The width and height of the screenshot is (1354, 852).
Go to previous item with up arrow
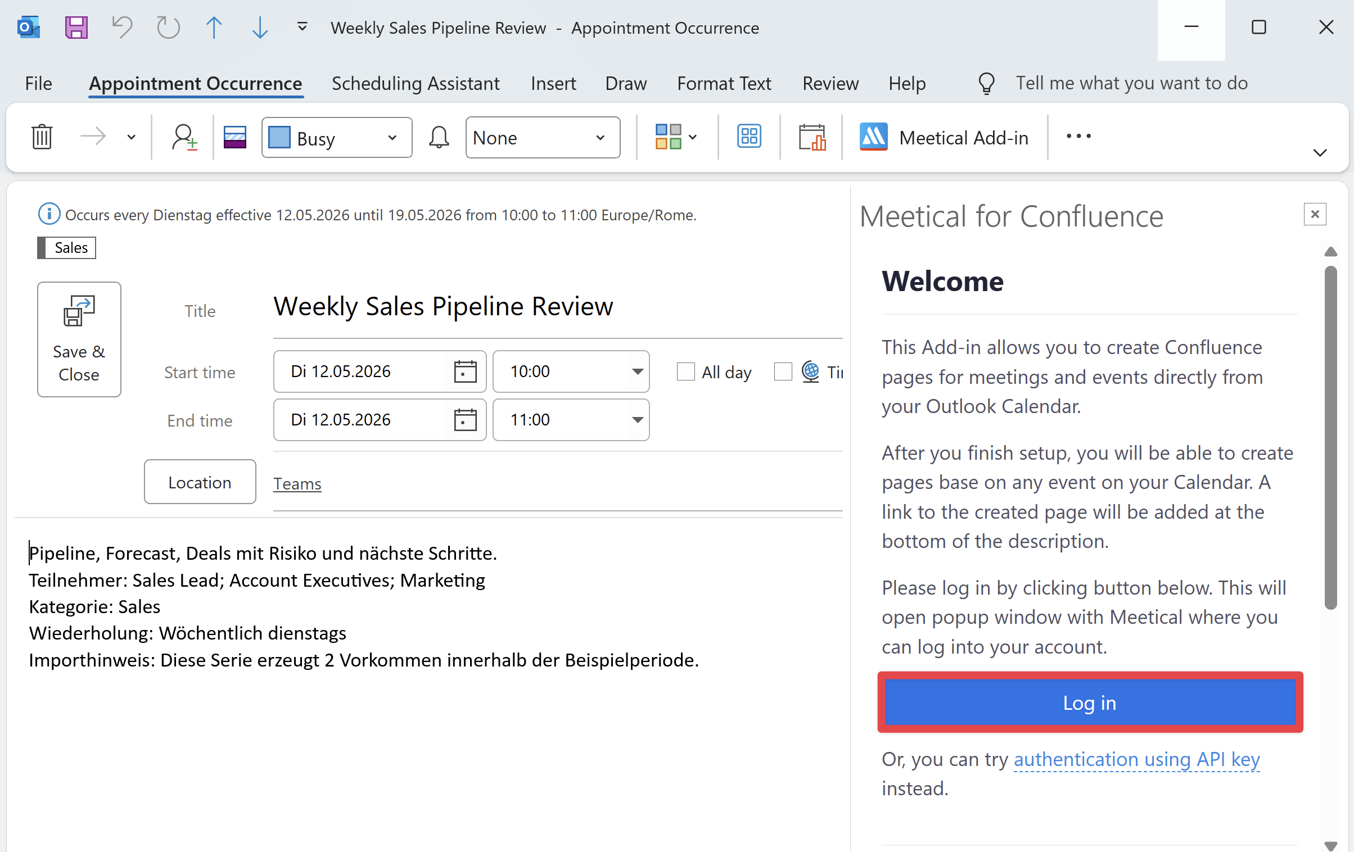point(214,28)
